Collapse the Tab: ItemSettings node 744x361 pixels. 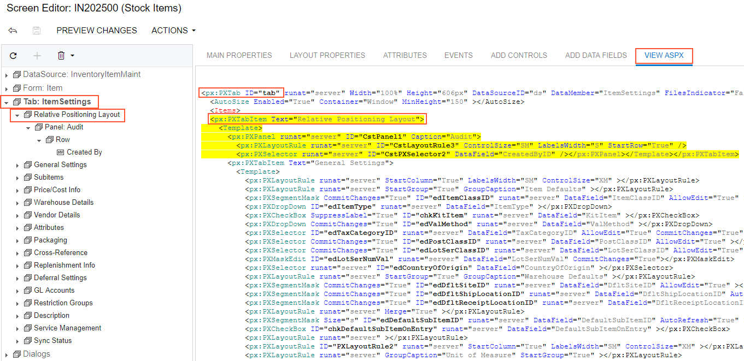click(7, 102)
